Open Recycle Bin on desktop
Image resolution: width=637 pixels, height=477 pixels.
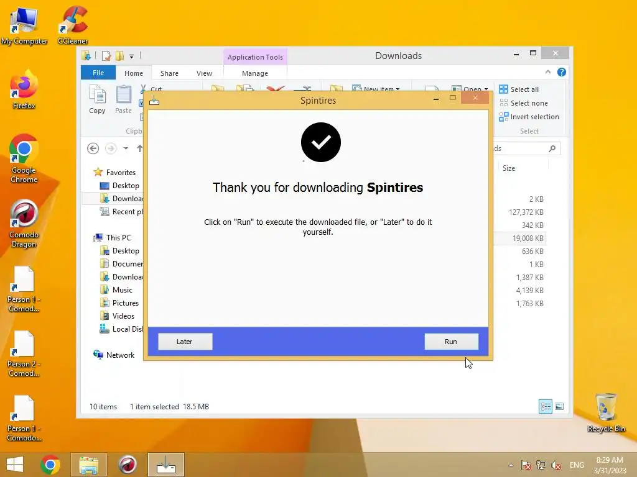point(606,413)
